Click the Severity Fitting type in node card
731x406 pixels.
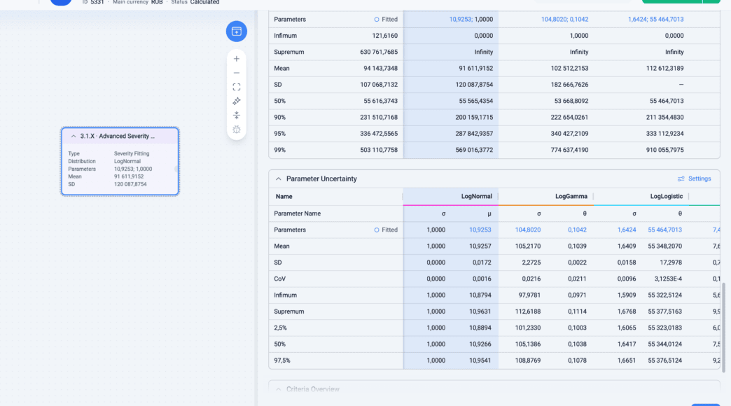[x=132, y=153]
